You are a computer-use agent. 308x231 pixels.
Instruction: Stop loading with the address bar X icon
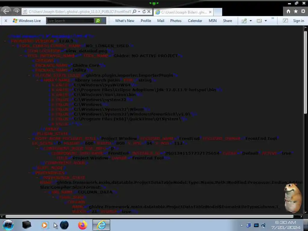click(149, 12)
